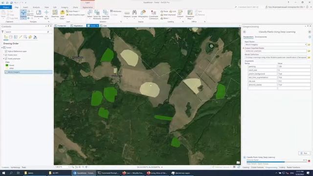Open the Appearance contextual tab
The height and width of the screenshot is (176, 313).
[x=88, y=7]
